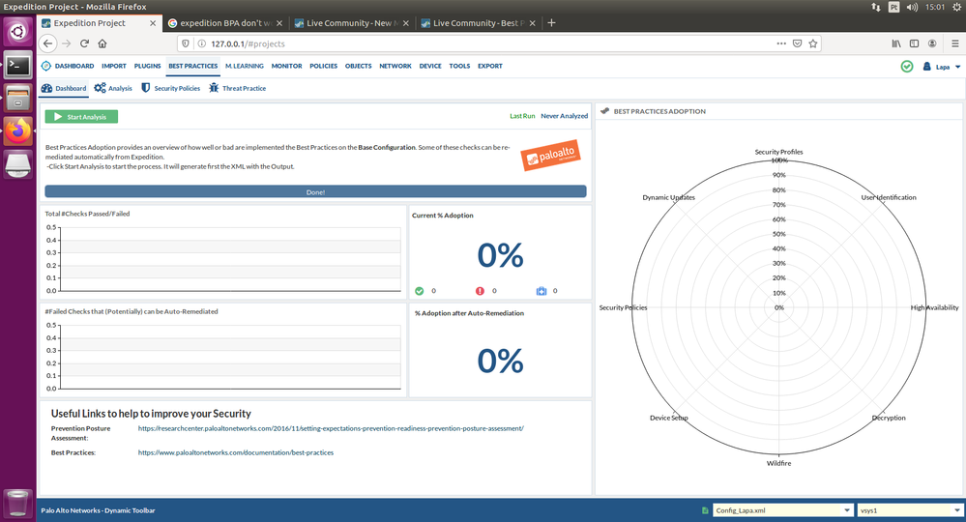Click the Never Analyzed text
966x522 pixels.
point(565,116)
